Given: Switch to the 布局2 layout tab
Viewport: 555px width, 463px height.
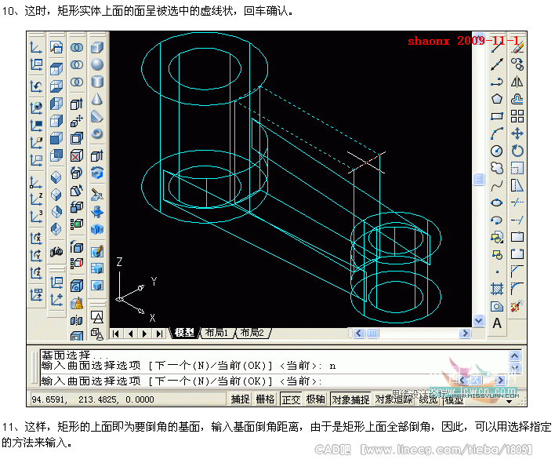Looking at the screenshot, I should click(x=252, y=333).
